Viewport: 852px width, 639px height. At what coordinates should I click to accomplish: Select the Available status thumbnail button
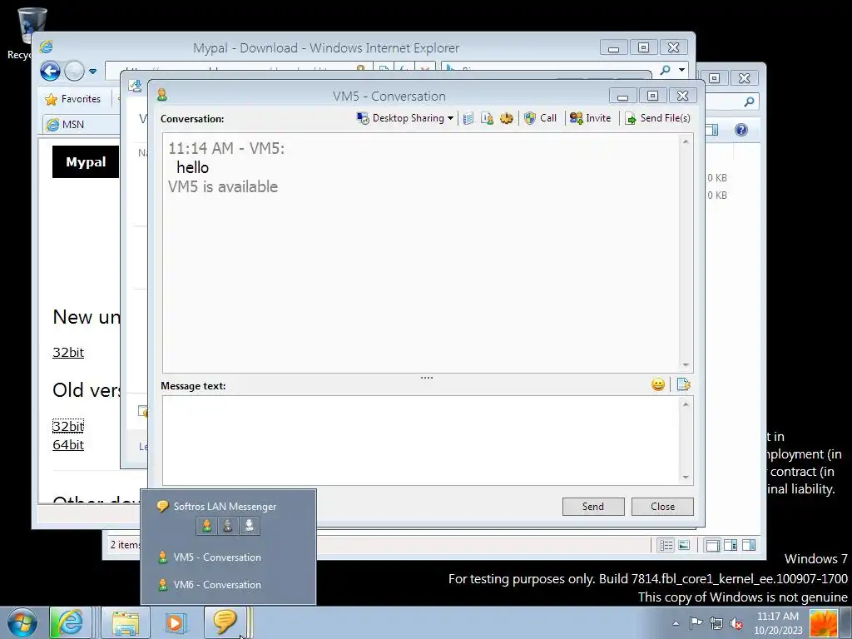(206, 526)
